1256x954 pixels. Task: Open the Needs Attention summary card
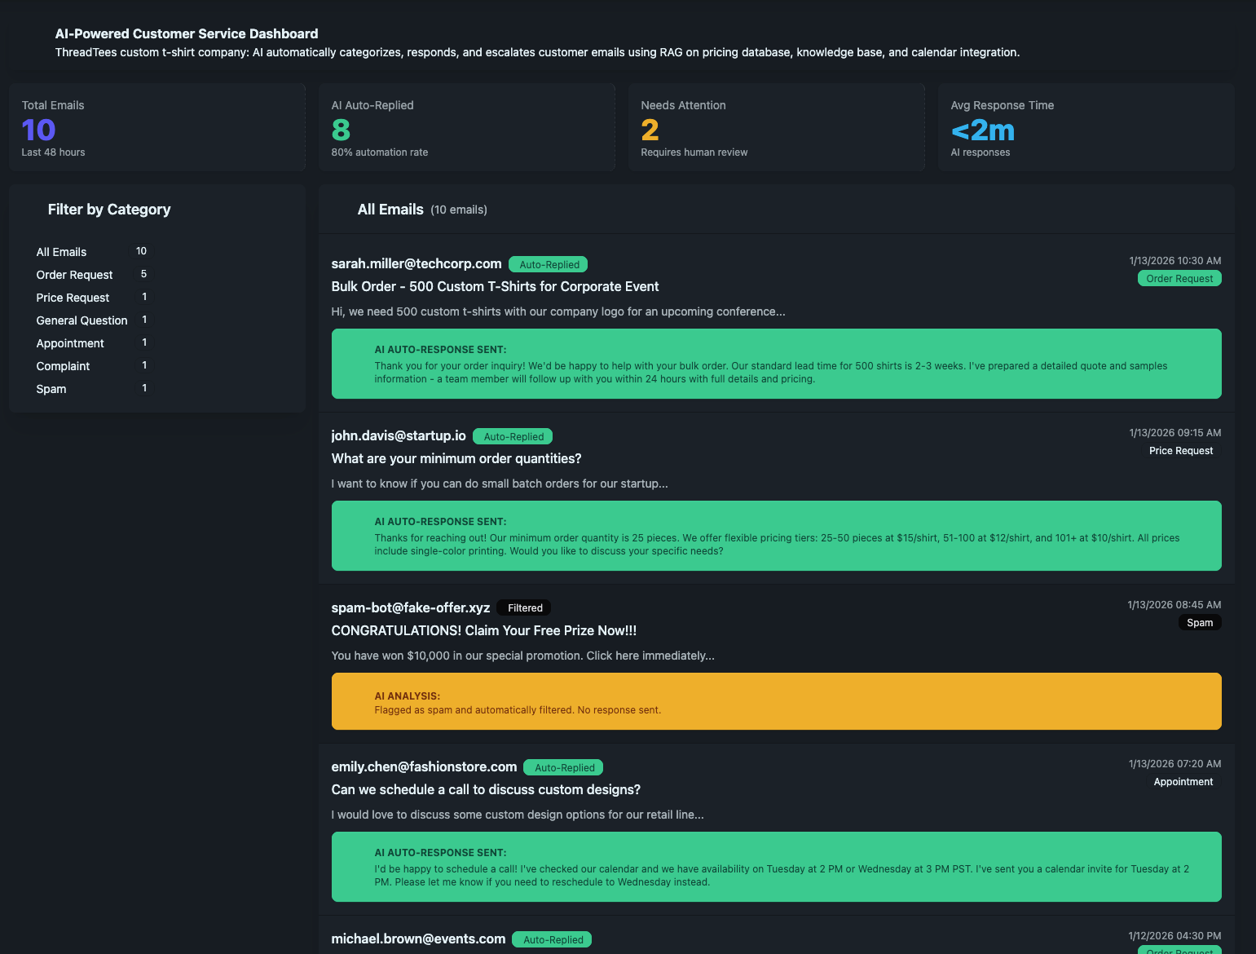tap(776, 127)
